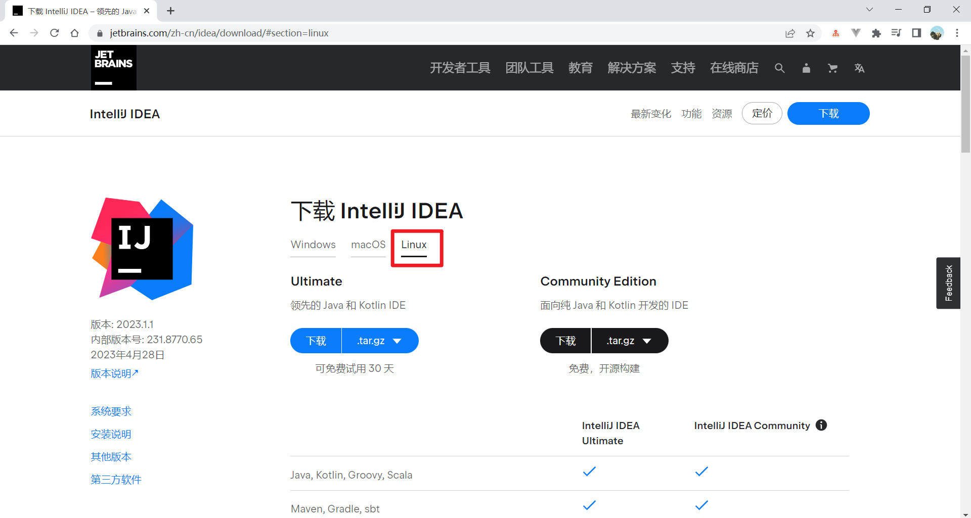971x518 pixels.
Task: Click the 下载 button for Ultimate
Action: 315,341
